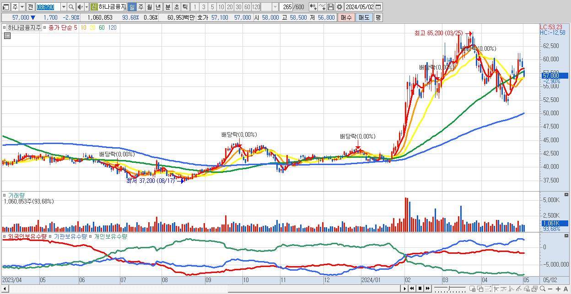Open the calendar date picker icon
The width and height of the screenshot is (571, 294).
[378, 7]
